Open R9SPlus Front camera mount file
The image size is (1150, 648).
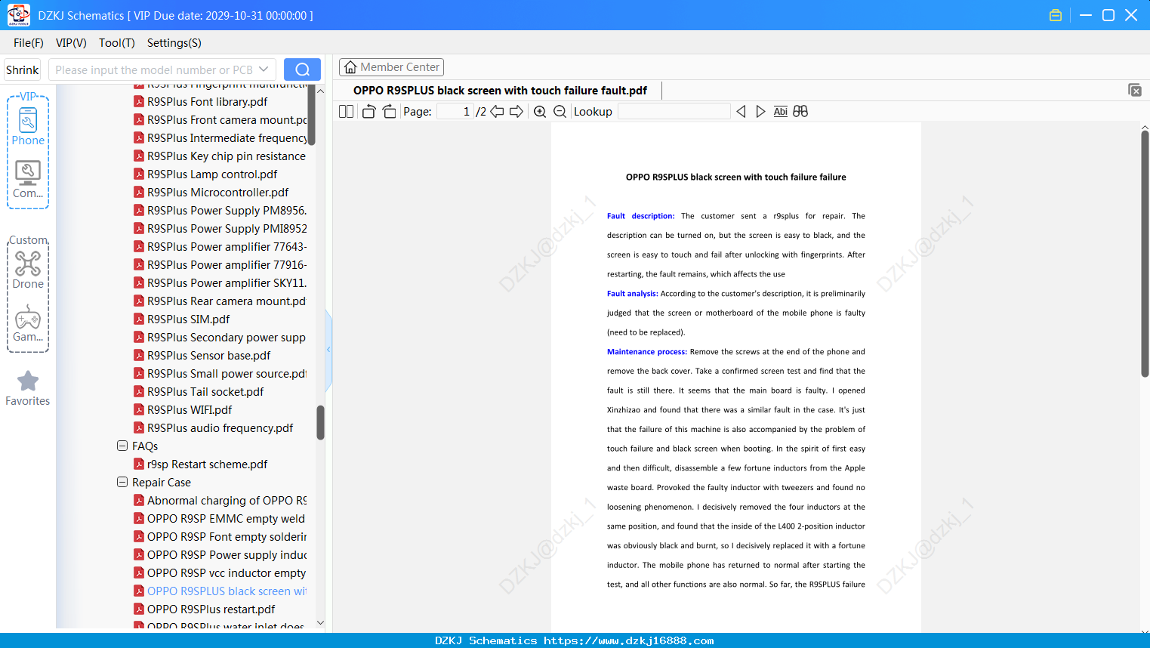click(x=227, y=119)
